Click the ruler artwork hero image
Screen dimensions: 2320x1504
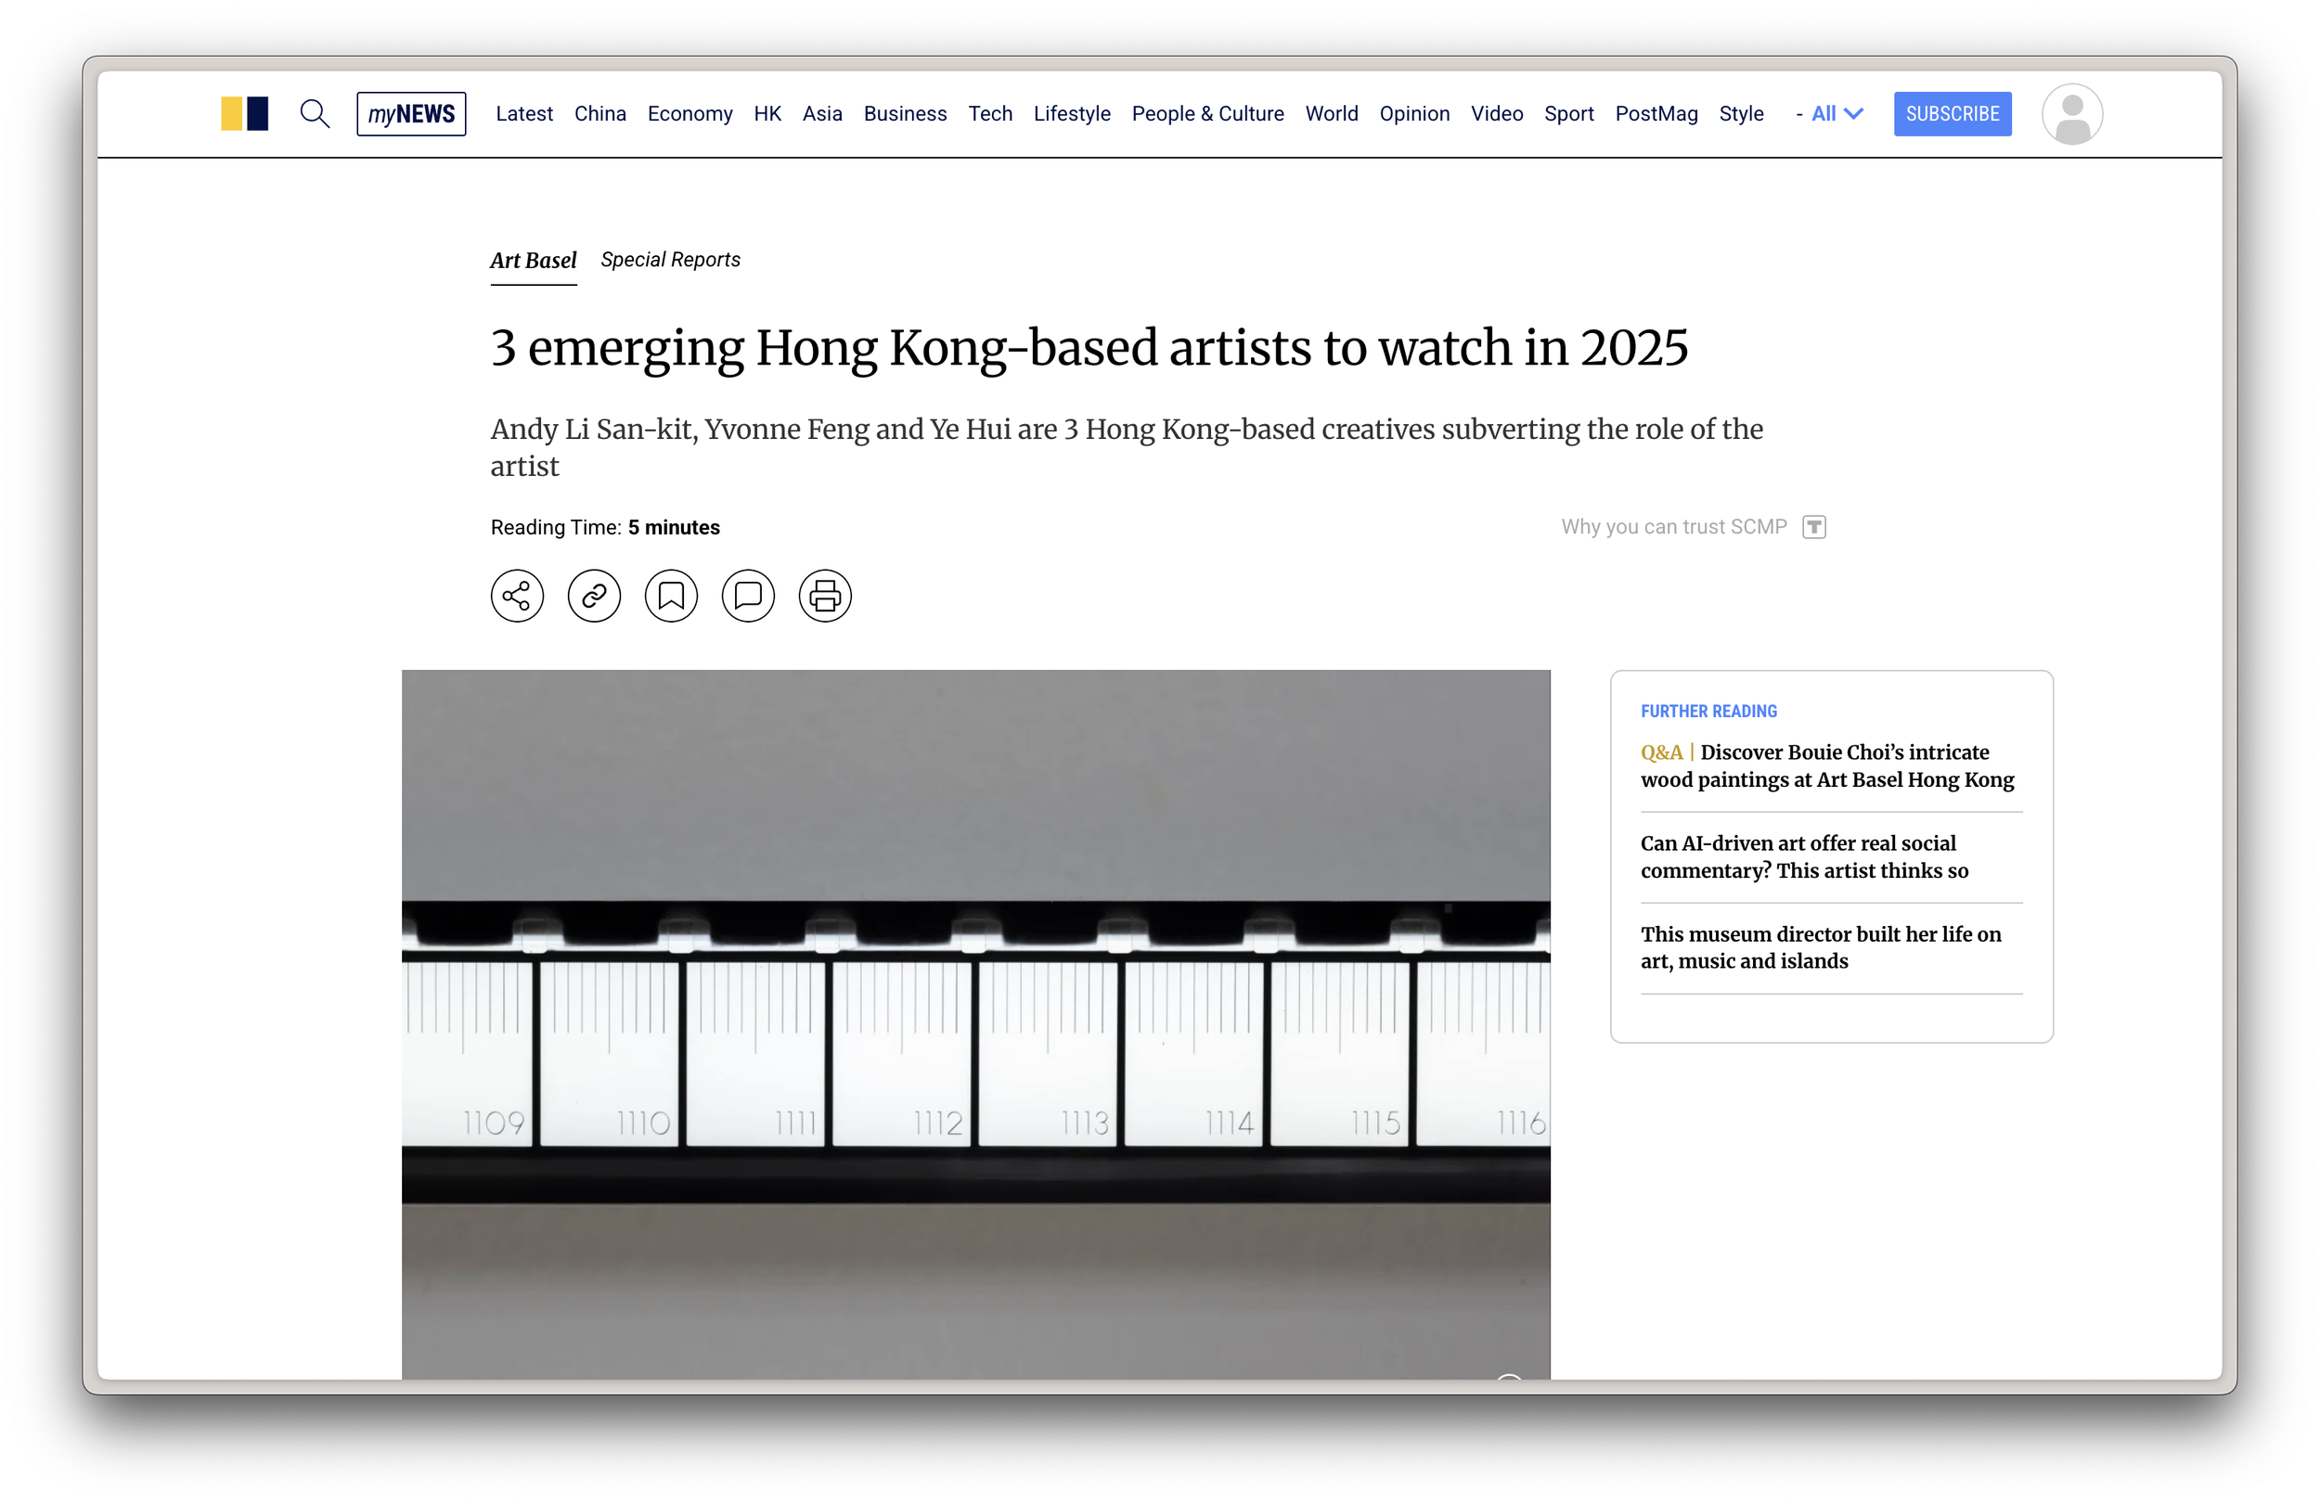(974, 1023)
